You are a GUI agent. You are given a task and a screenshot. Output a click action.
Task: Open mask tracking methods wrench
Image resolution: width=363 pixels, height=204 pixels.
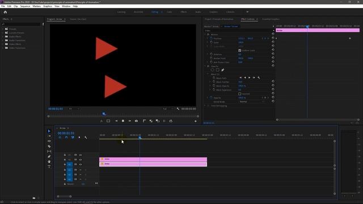259,78
